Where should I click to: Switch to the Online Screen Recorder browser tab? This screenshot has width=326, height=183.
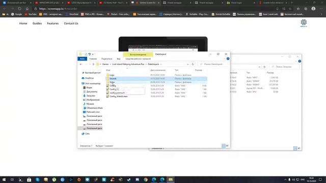click(146, 3)
